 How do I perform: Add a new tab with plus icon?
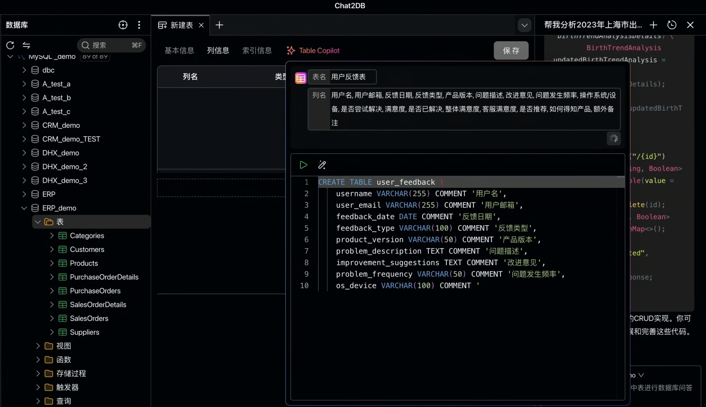pos(219,25)
